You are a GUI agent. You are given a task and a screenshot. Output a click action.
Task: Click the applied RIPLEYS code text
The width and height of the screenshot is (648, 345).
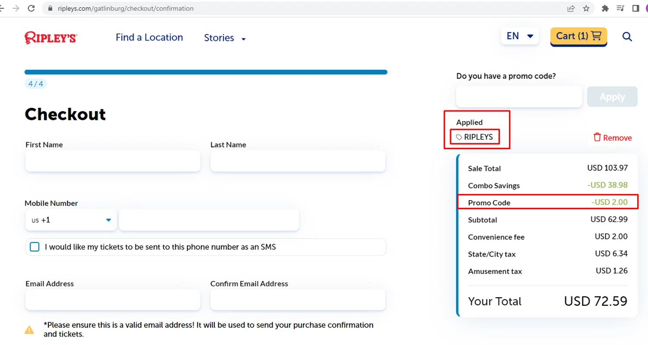pyautogui.click(x=478, y=137)
